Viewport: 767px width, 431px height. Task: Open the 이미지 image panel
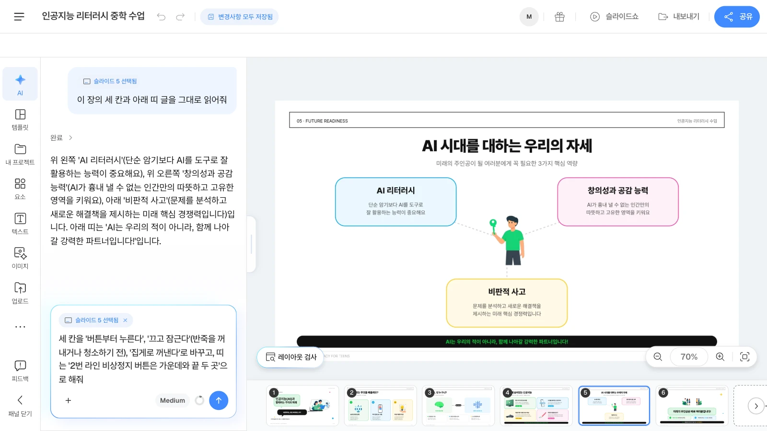coord(20,259)
